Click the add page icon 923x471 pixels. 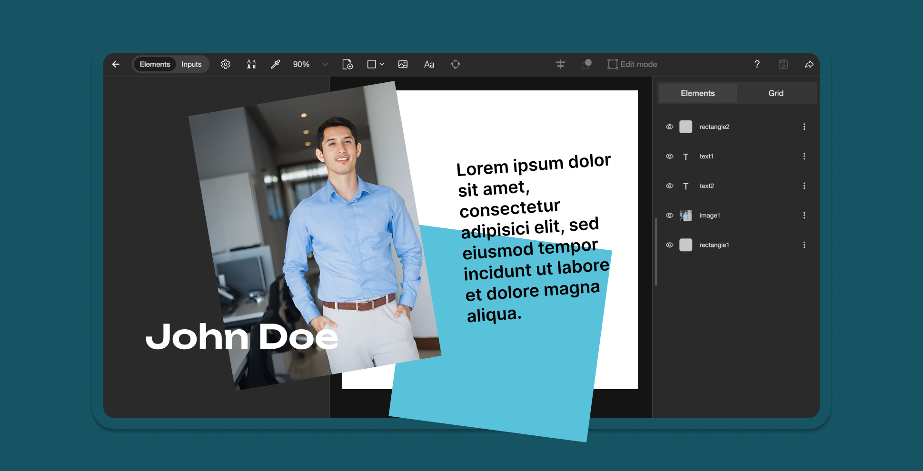[347, 64]
